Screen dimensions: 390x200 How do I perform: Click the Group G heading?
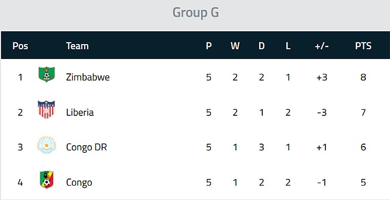(x=196, y=12)
